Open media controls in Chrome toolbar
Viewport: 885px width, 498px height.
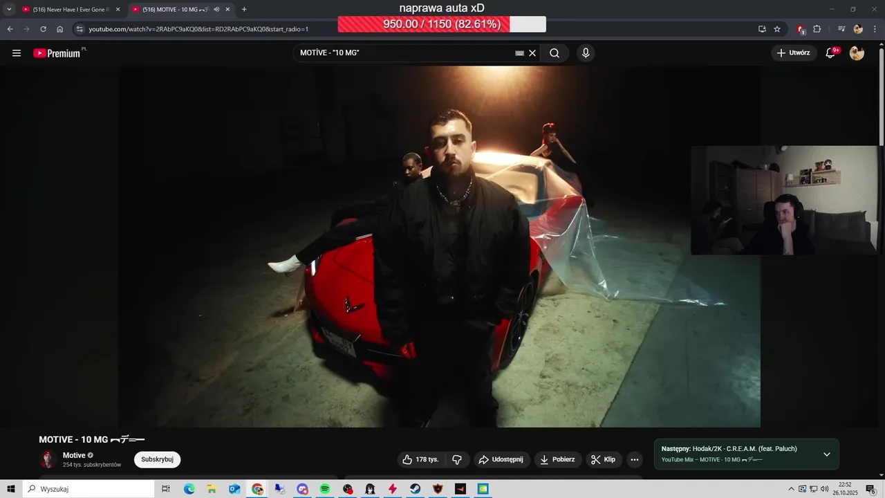(841, 29)
